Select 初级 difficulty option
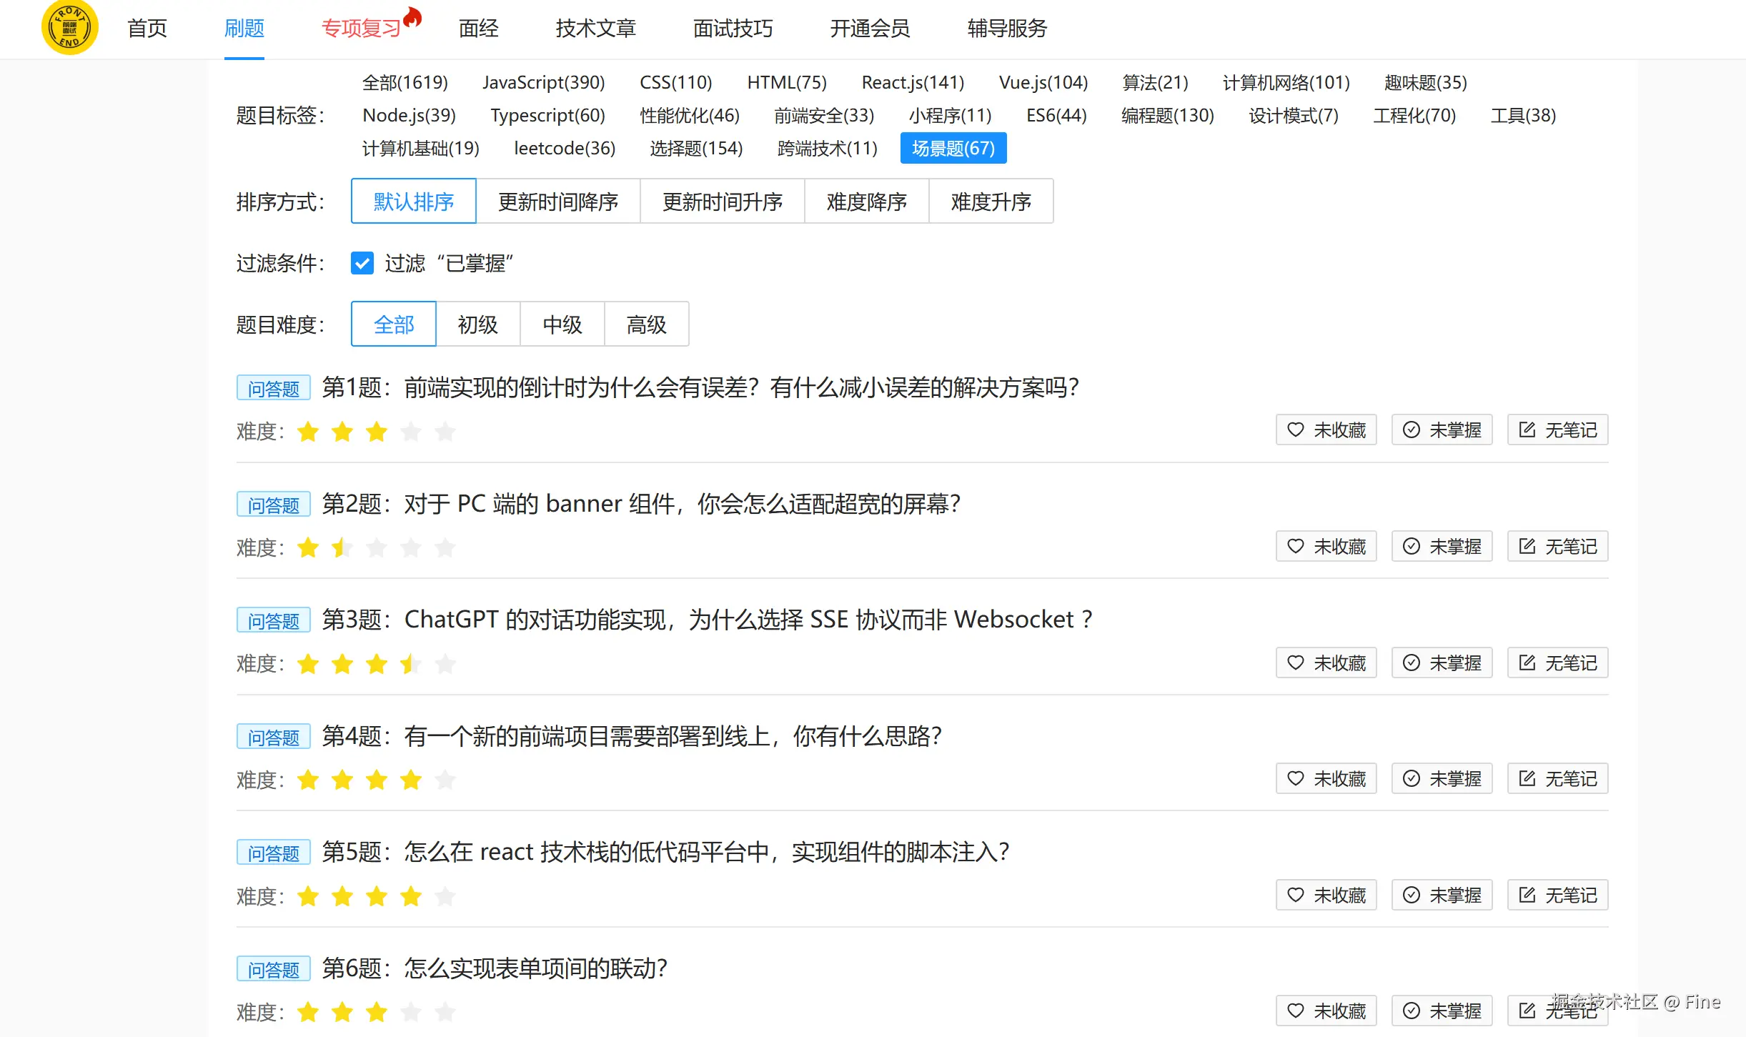This screenshot has height=1037, width=1746. click(x=477, y=324)
